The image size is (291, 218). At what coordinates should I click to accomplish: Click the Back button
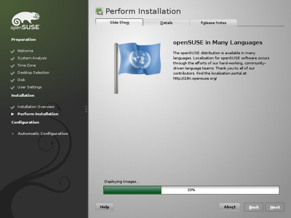point(254,207)
